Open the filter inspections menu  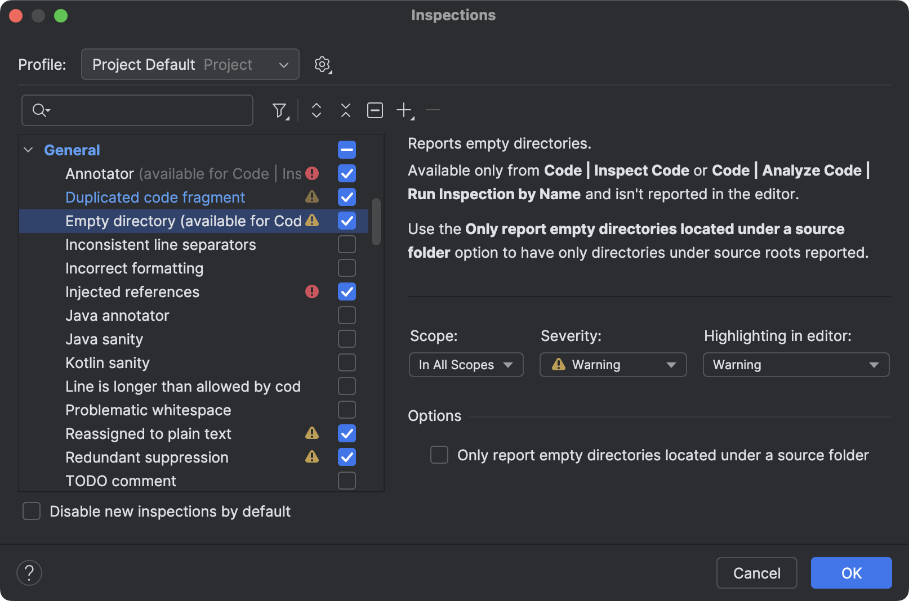click(280, 110)
